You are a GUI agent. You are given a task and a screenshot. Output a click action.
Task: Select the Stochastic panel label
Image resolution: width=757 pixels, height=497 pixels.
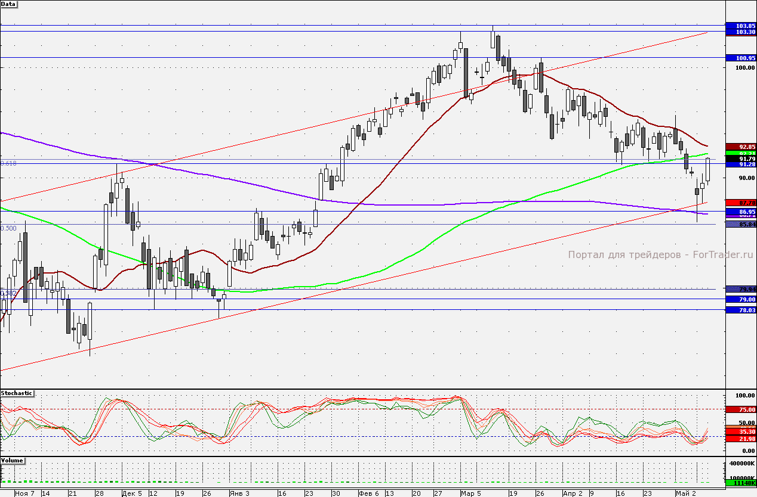[x=17, y=393]
